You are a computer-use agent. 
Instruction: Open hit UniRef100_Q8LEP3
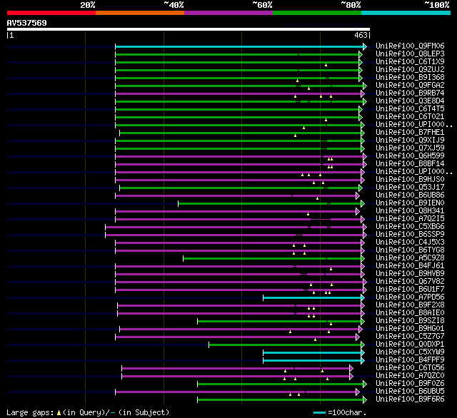click(410, 53)
